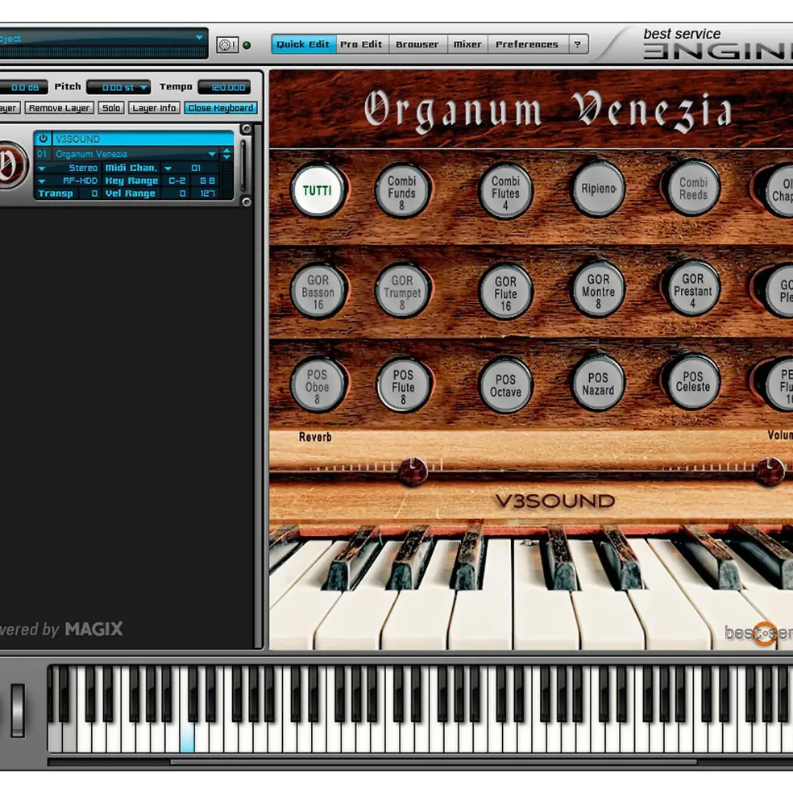
Task: Click the MIDI panic icon button
Action: click(227, 45)
